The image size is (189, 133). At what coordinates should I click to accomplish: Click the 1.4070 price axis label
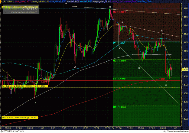click(x=185, y=85)
